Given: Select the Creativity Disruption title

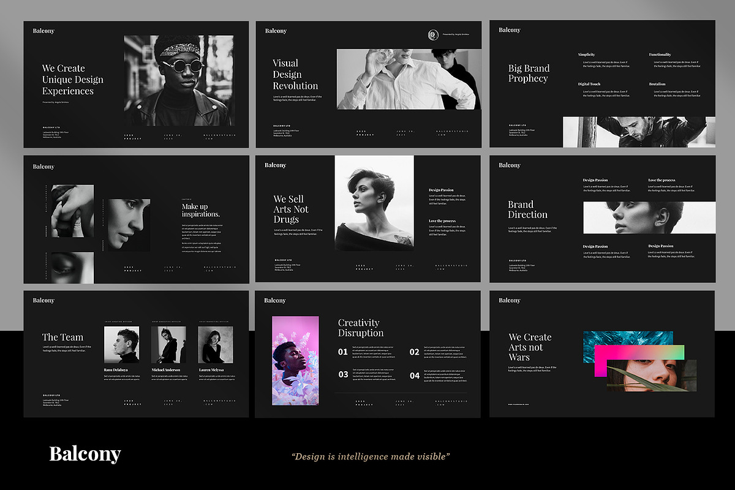Looking at the screenshot, I should tap(361, 328).
